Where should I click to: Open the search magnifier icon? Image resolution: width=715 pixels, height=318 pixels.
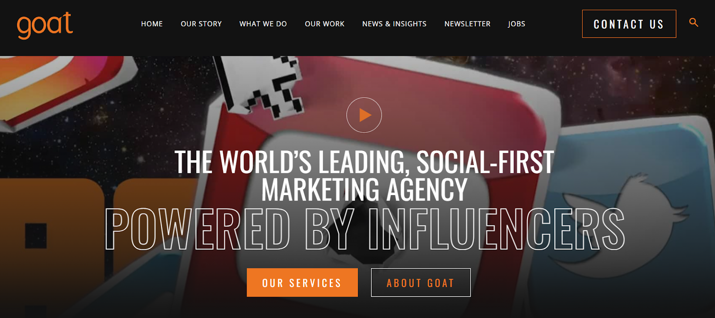tap(694, 22)
